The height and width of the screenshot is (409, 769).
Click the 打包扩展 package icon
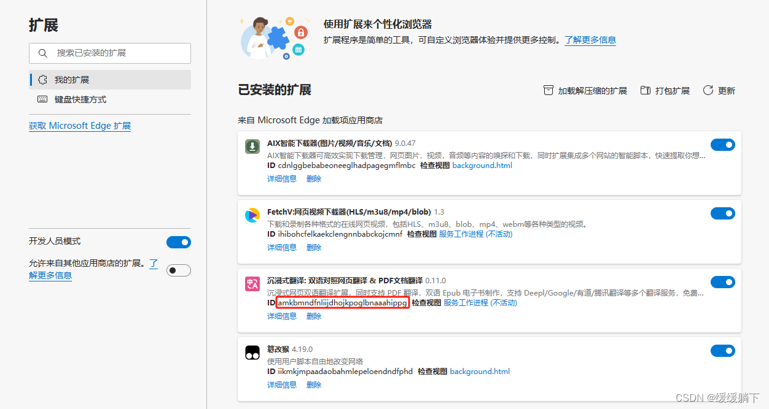click(646, 91)
